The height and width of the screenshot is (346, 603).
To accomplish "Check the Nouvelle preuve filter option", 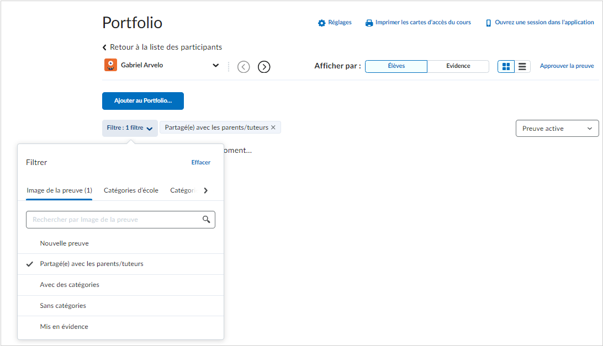I will [x=120, y=243].
